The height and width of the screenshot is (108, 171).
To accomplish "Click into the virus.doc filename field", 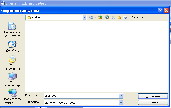I will [x=82, y=96].
